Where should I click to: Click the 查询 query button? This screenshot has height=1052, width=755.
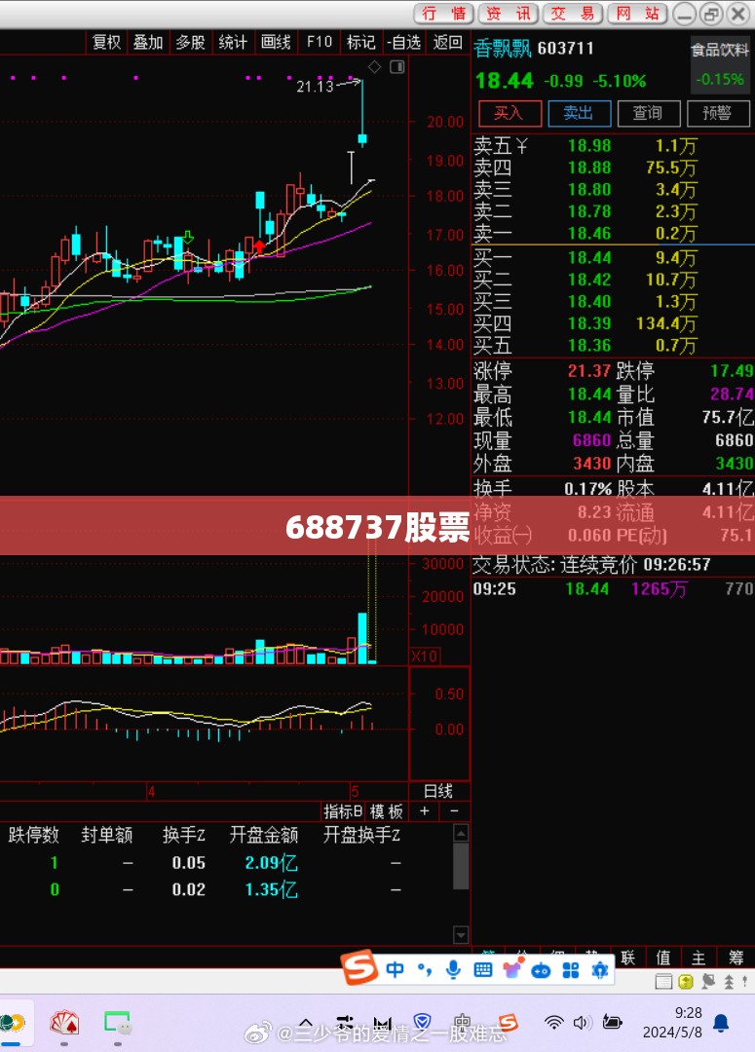click(648, 113)
